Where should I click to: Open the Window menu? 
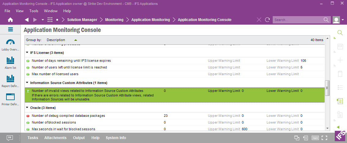pyautogui.click(x=51, y=11)
